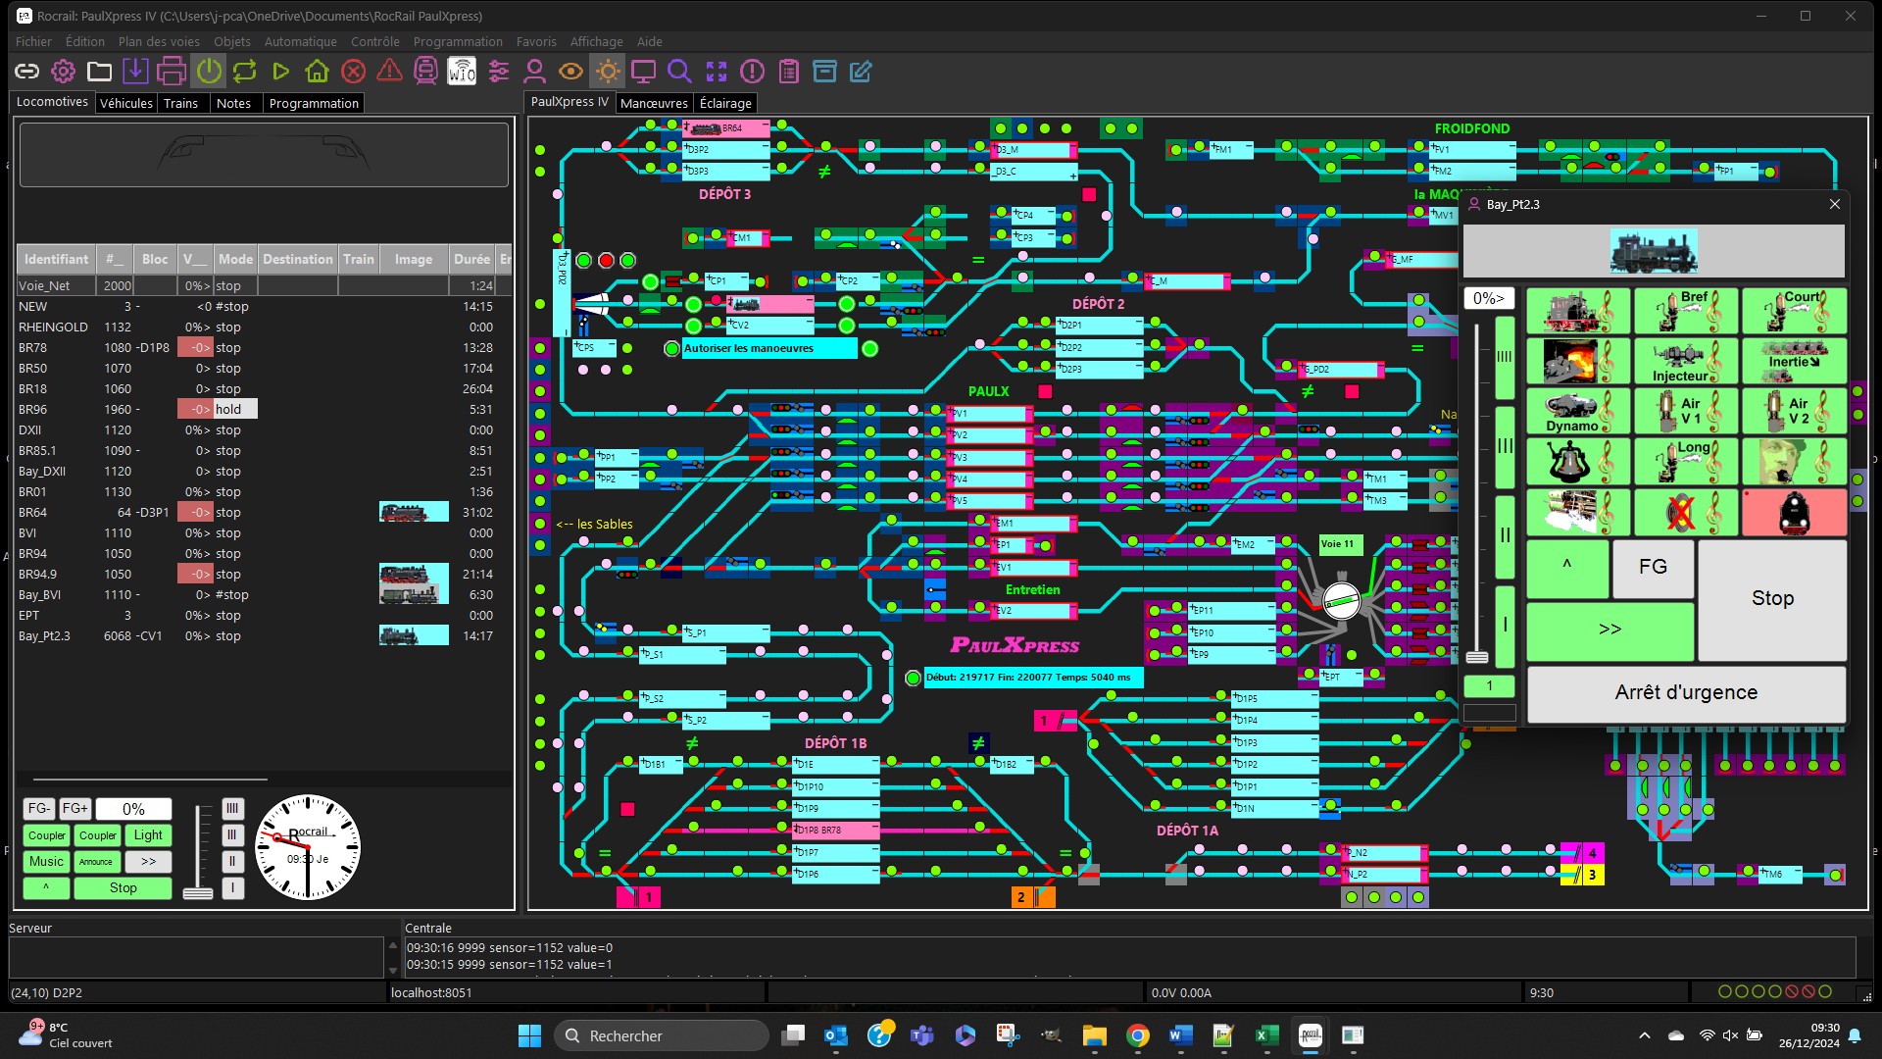Open the Plan des voies menu
Screen dimensions: 1882x1059
pyautogui.click(x=159, y=41)
